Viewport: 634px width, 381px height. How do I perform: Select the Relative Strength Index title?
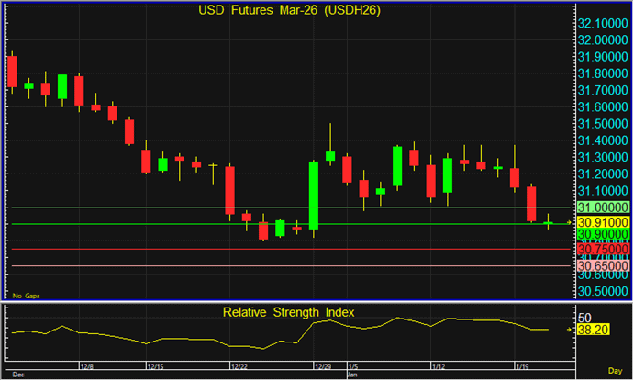click(288, 312)
